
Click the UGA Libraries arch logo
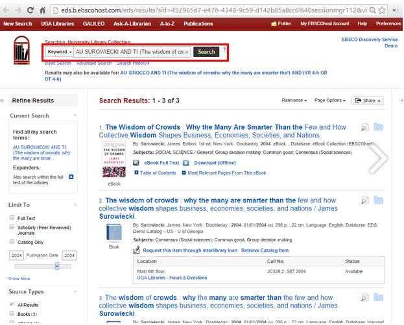pos(21,50)
